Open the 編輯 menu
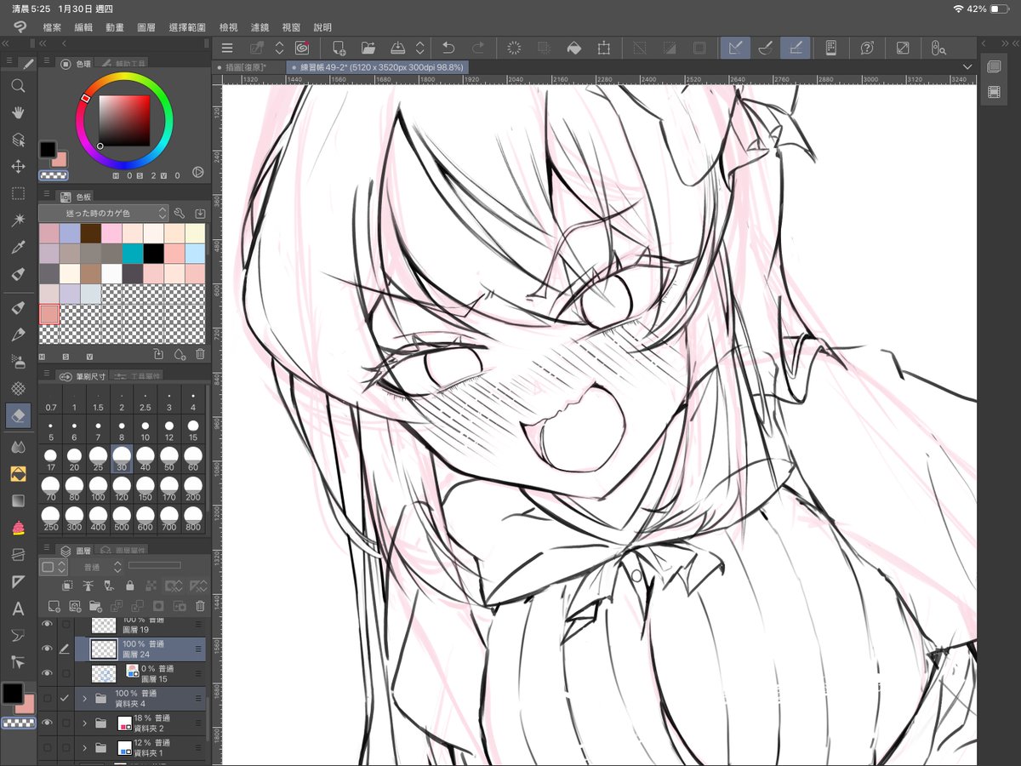 coord(83,27)
